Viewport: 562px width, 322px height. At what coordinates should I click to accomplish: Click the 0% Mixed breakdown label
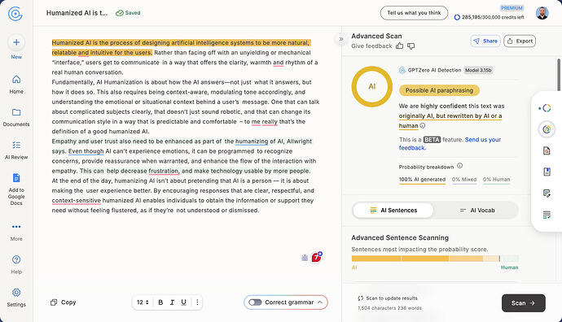point(464,180)
